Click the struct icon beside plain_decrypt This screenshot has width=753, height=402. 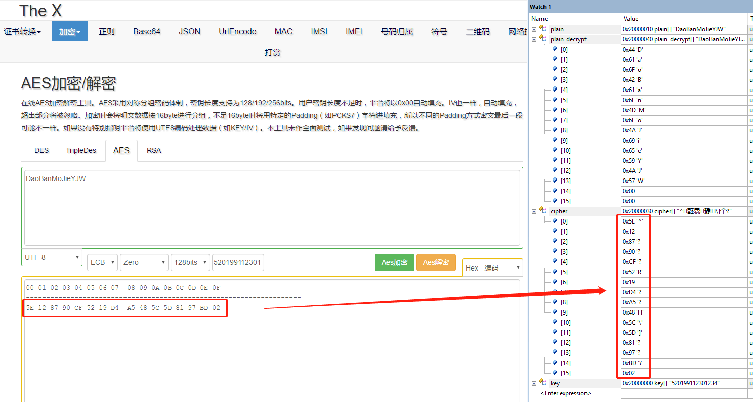(542, 39)
